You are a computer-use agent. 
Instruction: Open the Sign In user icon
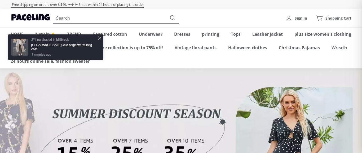click(x=289, y=18)
